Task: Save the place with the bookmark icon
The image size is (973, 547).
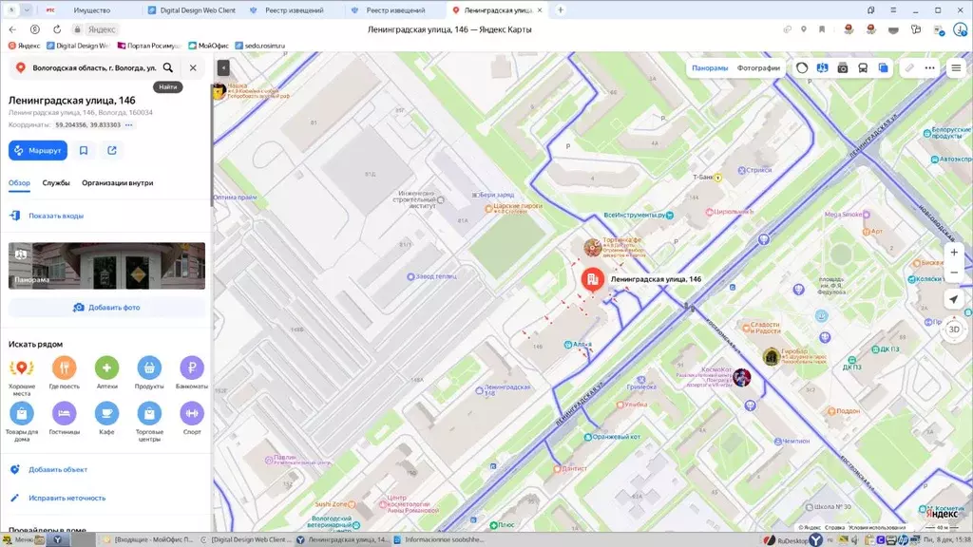Action: coord(84,150)
